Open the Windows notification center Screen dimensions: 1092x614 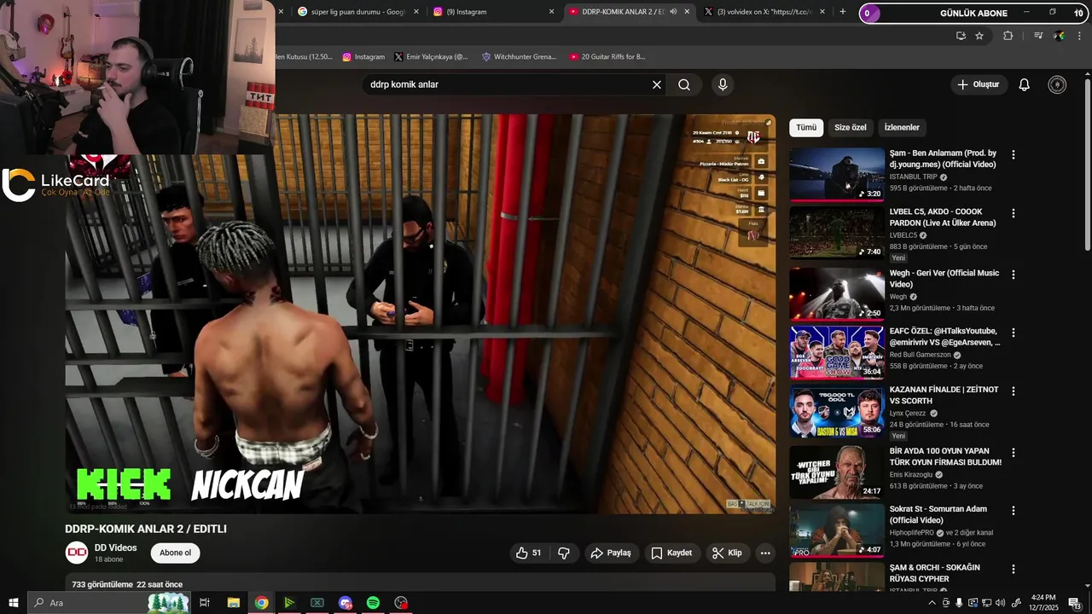coord(1074,603)
